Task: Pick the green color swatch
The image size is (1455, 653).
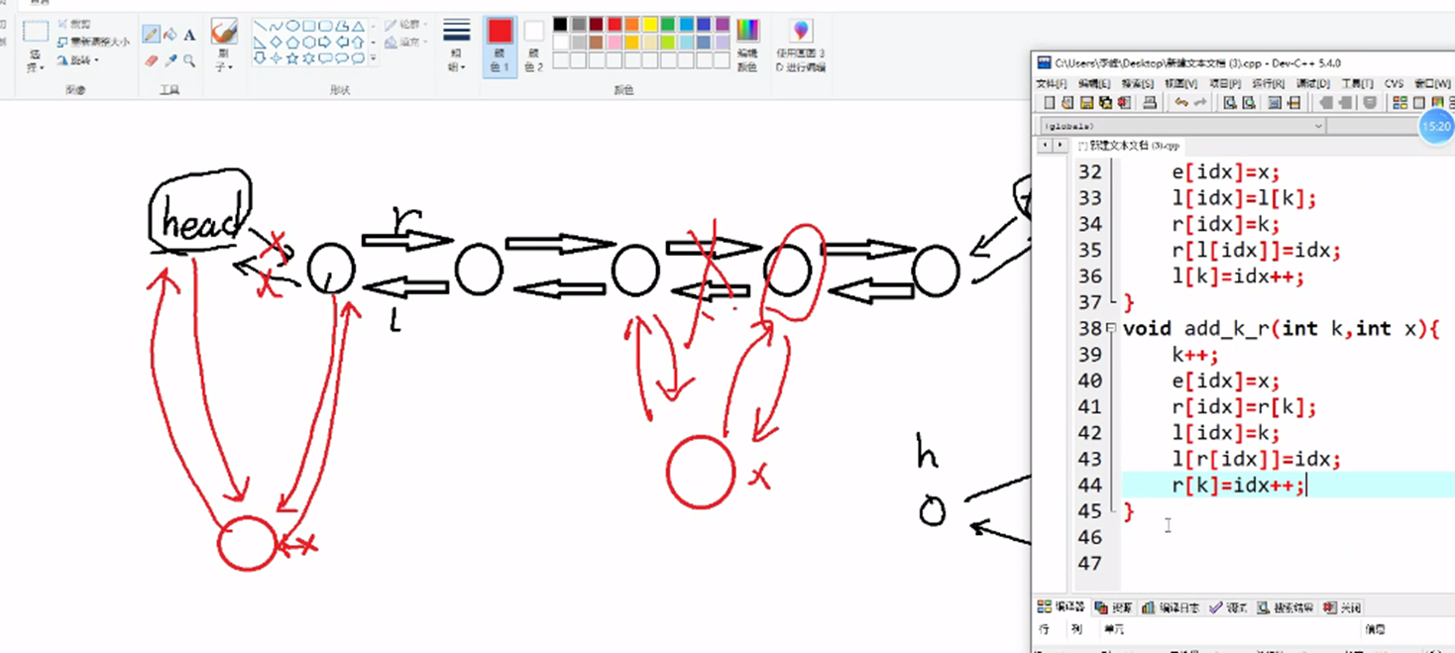Action: 668,24
